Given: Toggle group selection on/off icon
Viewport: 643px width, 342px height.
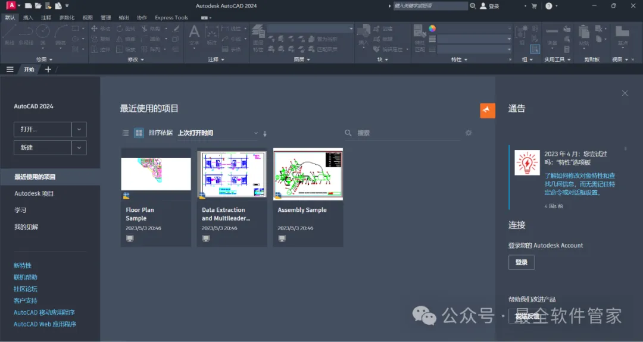Looking at the screenshot, I should (x=535, y=49).
